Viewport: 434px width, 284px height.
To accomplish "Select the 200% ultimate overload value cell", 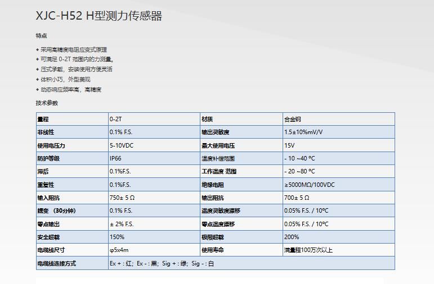I will tap(292, 237).
